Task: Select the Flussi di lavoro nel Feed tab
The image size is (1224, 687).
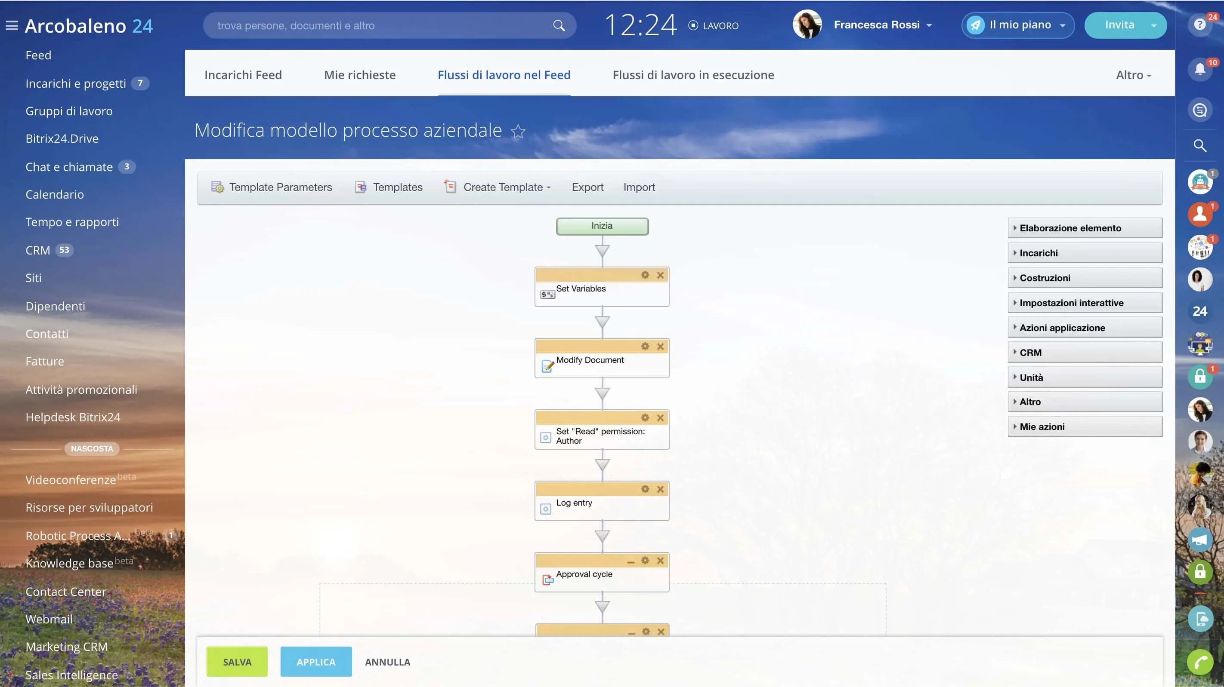Action: [x=504, y=74]
